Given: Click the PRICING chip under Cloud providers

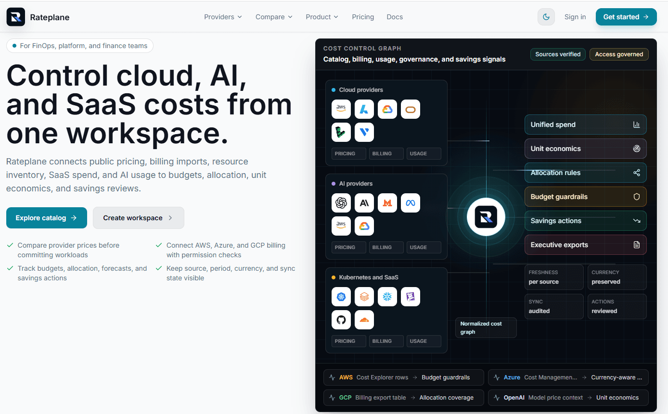Looking at the screenshot, I should point(349,153).
